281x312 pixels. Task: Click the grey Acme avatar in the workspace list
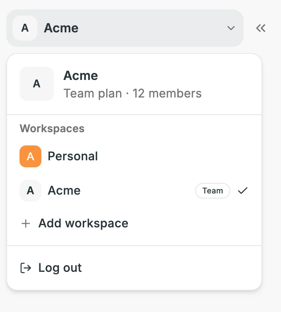[x=30, y=191]
